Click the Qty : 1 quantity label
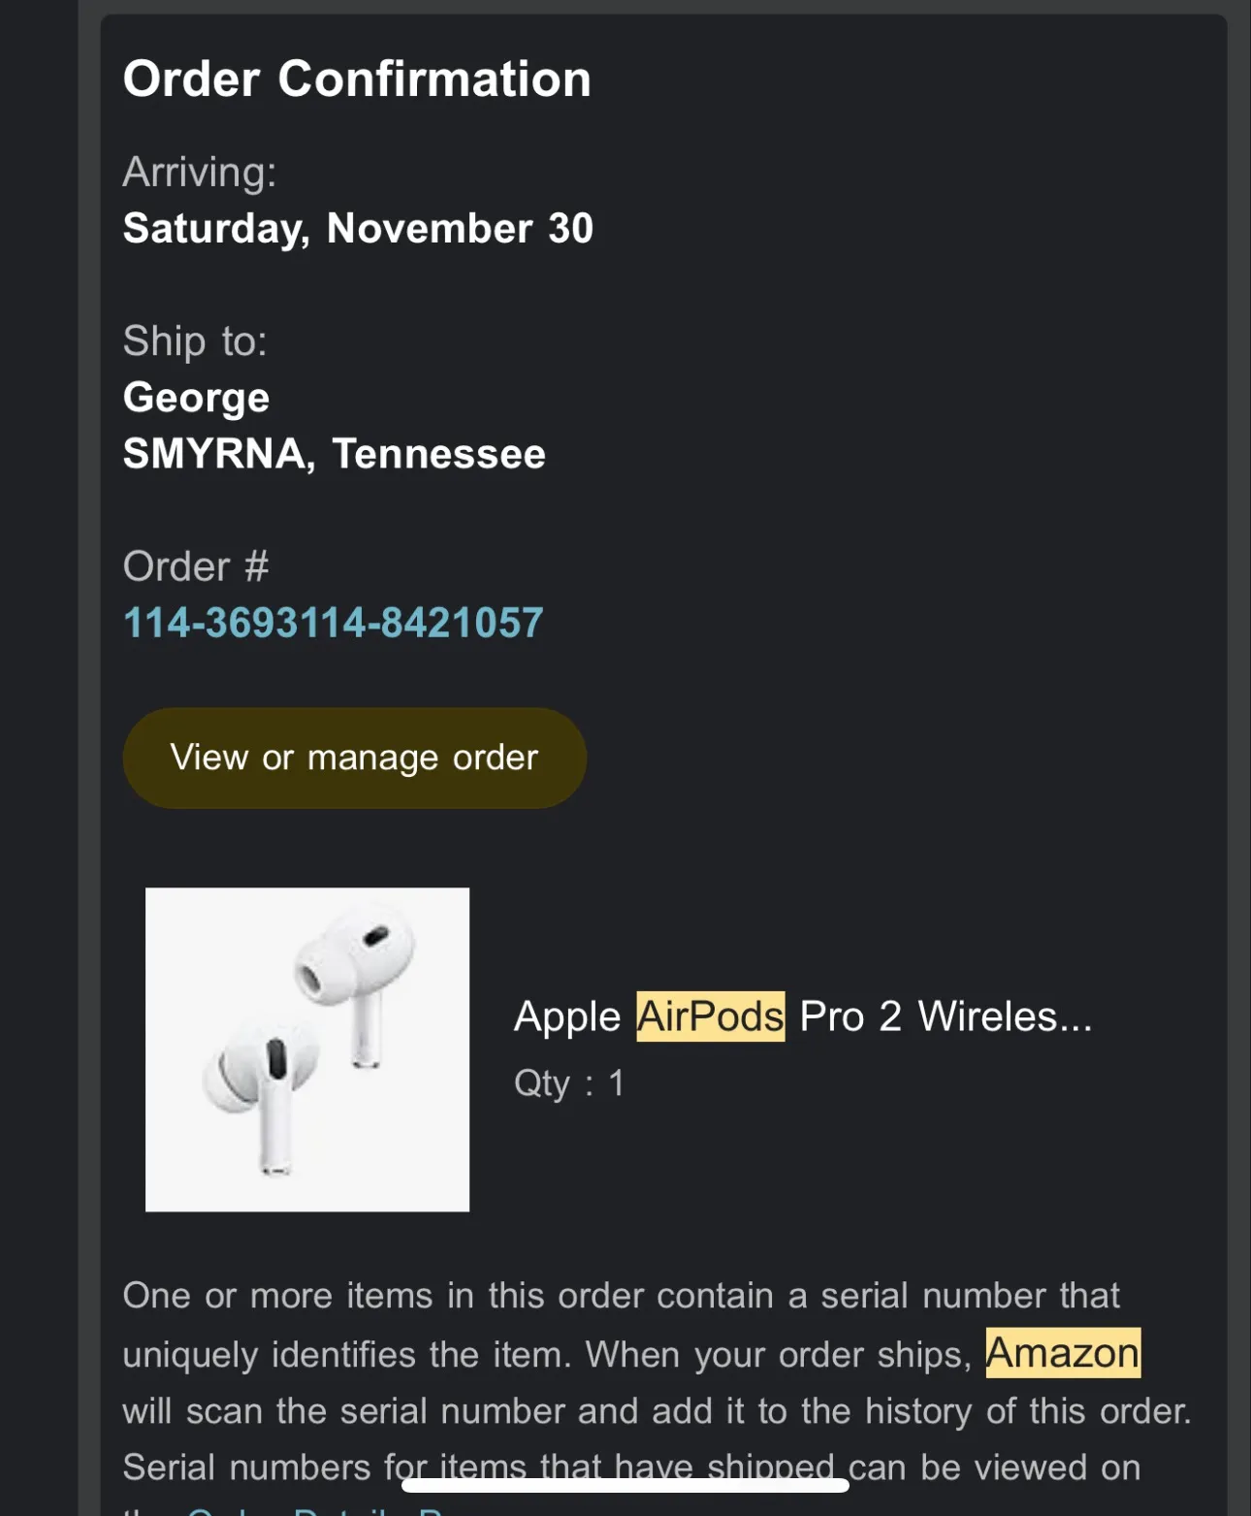The height and width of the screenshot is (1516, 1251). click(x=569, y=1084)
